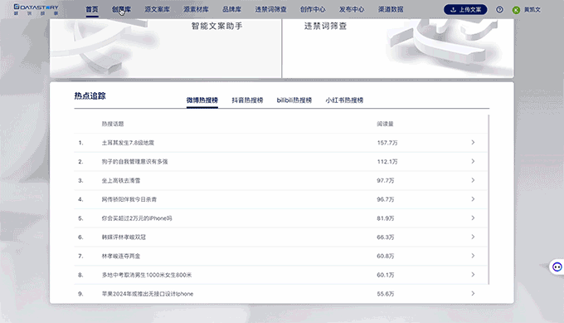The height and width of the screenshot is (323, 564).
Task: Click topic 林孝埈连夺两金
Action: coord(121,256)
